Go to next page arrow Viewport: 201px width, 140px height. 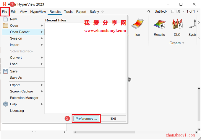pyautogui.click(x=197, y=11)
